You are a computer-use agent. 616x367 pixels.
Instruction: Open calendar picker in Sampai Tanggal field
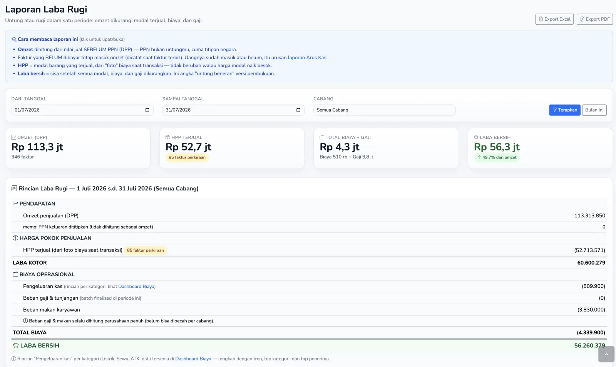298,110
